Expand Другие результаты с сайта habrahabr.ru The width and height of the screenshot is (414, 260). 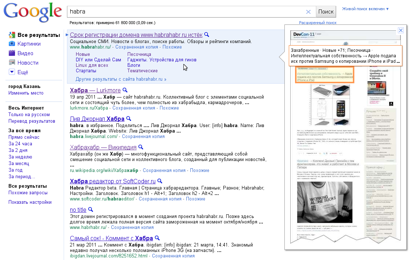(121, 79)
